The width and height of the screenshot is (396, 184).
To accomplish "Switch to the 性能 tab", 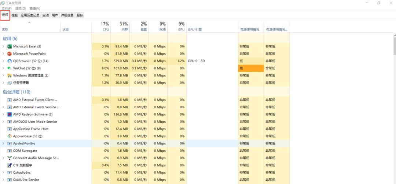I will [14, 15].
